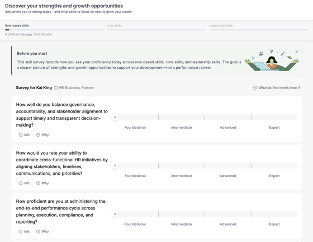The height and width of the screenshot is (242, 313).
Task: Click slider handle for governance balance question
Action: pyautogui.click(x=115, y=118)
